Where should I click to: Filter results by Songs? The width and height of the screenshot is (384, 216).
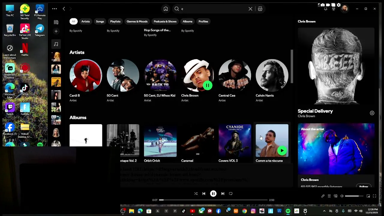(100, 21)
